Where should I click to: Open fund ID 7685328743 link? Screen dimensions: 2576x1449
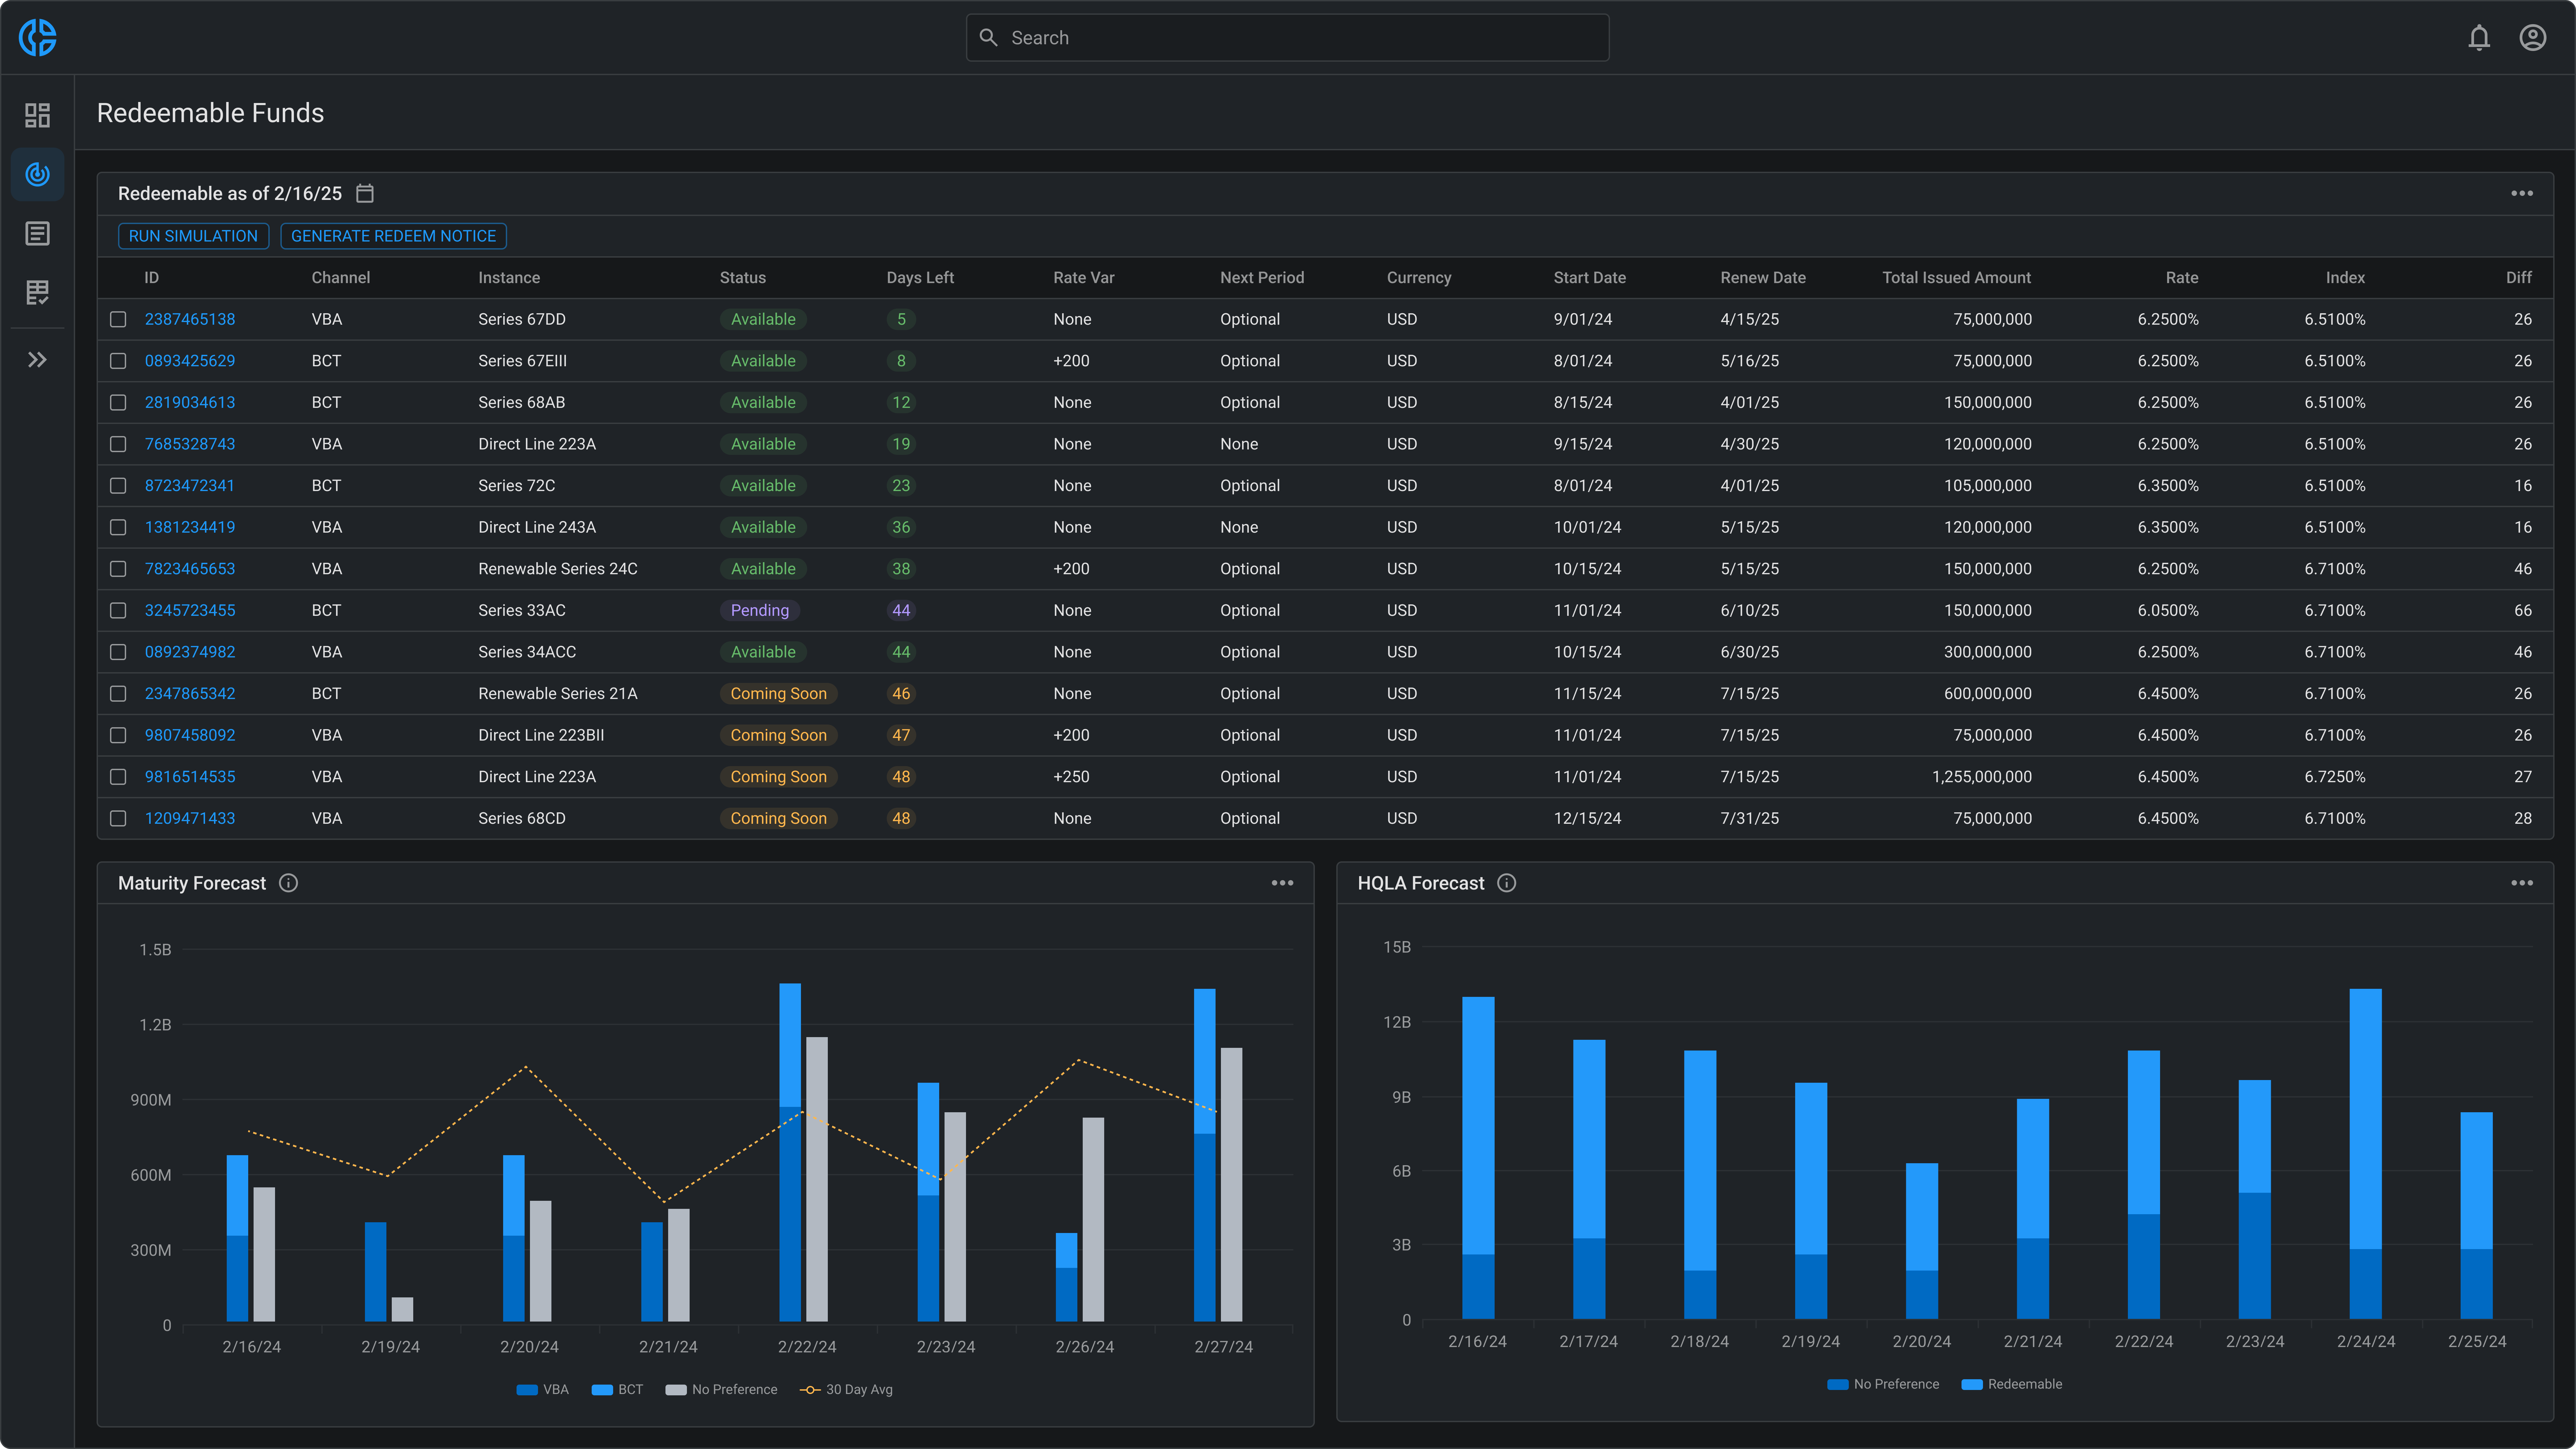point(190,444)
